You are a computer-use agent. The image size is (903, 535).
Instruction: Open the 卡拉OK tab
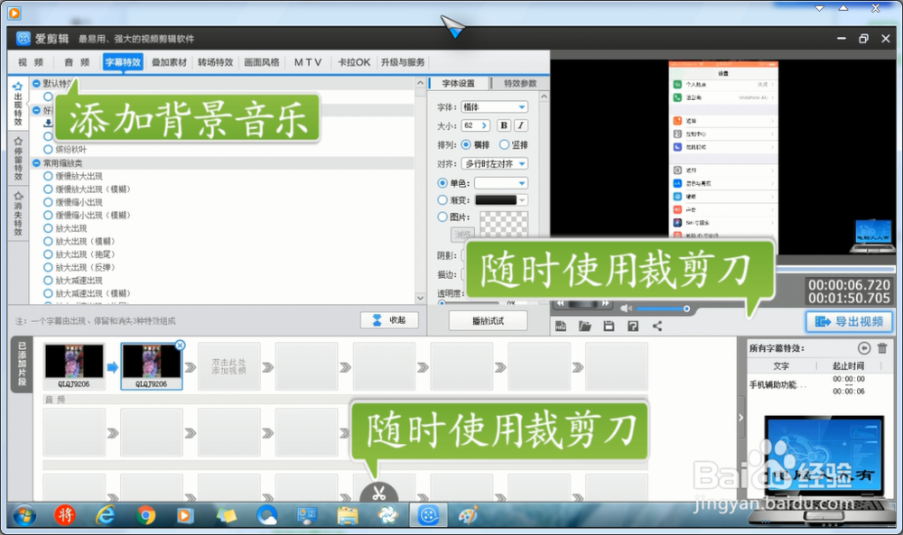(x=354, y=62)
